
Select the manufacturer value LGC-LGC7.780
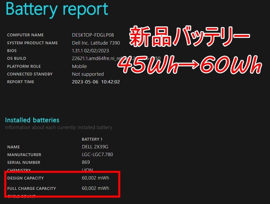coord(98,155)
